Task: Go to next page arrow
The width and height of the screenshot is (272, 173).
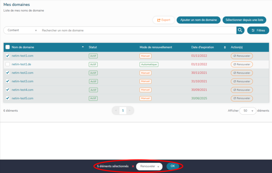Action: point(130,110)
